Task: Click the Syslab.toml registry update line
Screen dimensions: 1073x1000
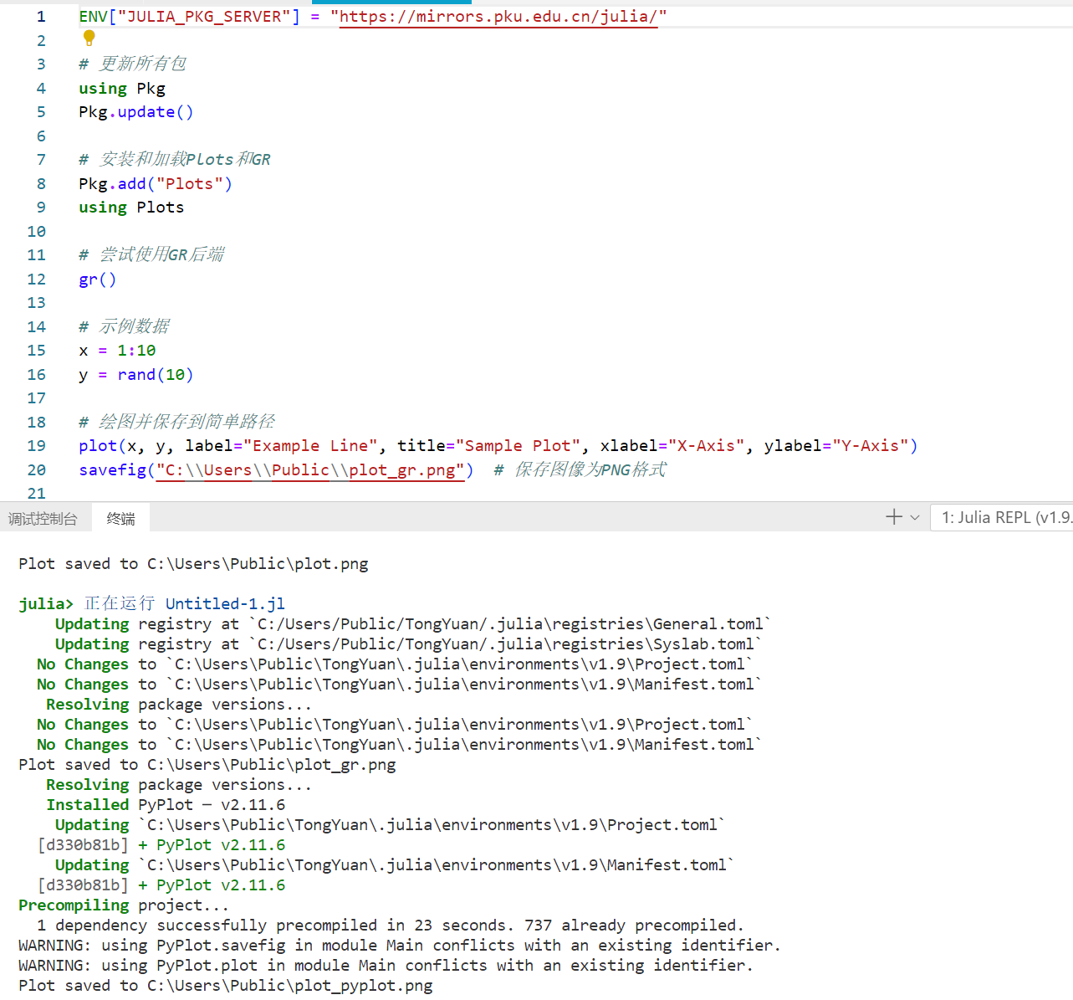Action: coord(409,644)
